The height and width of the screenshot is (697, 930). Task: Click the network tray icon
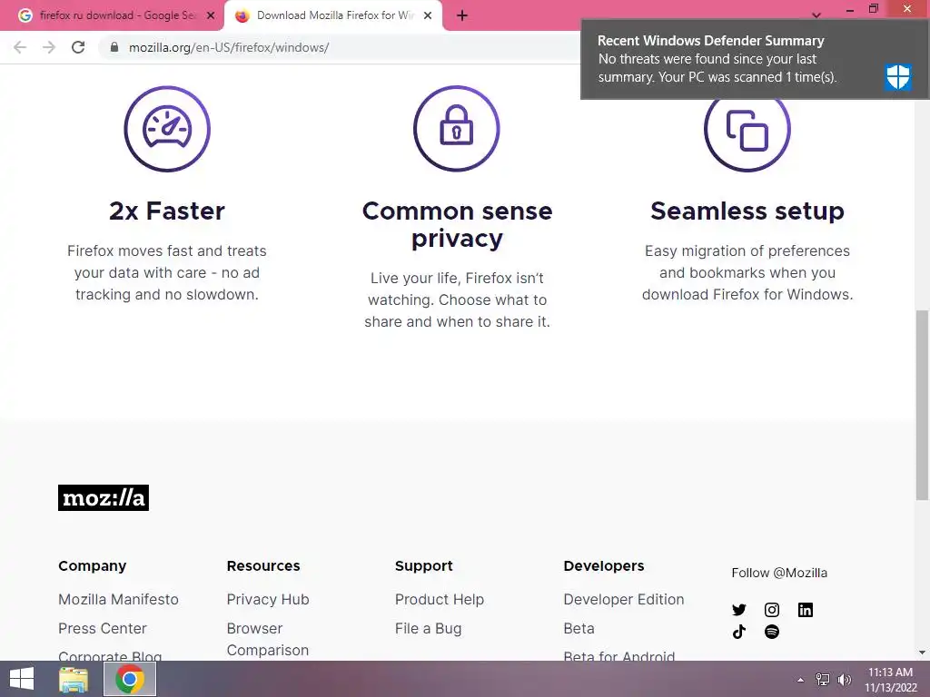(822, 680)
